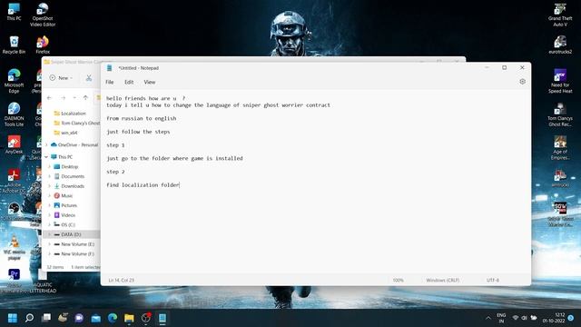Viewport: 581px width, 327px height.
Task: Open Grand Theft Auto V desktop icon
Action: (x=560, y=15)
